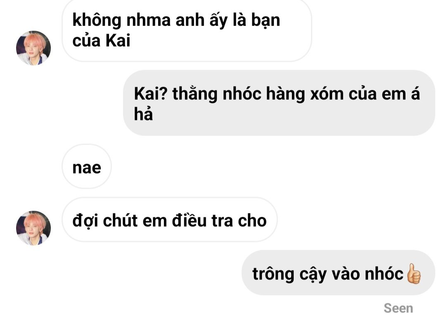
Task: Click the word 'hả' in the sent message
Action: pos(143,114)
